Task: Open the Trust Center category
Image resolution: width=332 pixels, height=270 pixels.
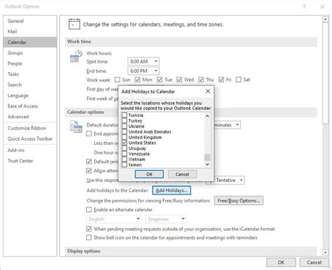Action: click(x=30, y=161)
